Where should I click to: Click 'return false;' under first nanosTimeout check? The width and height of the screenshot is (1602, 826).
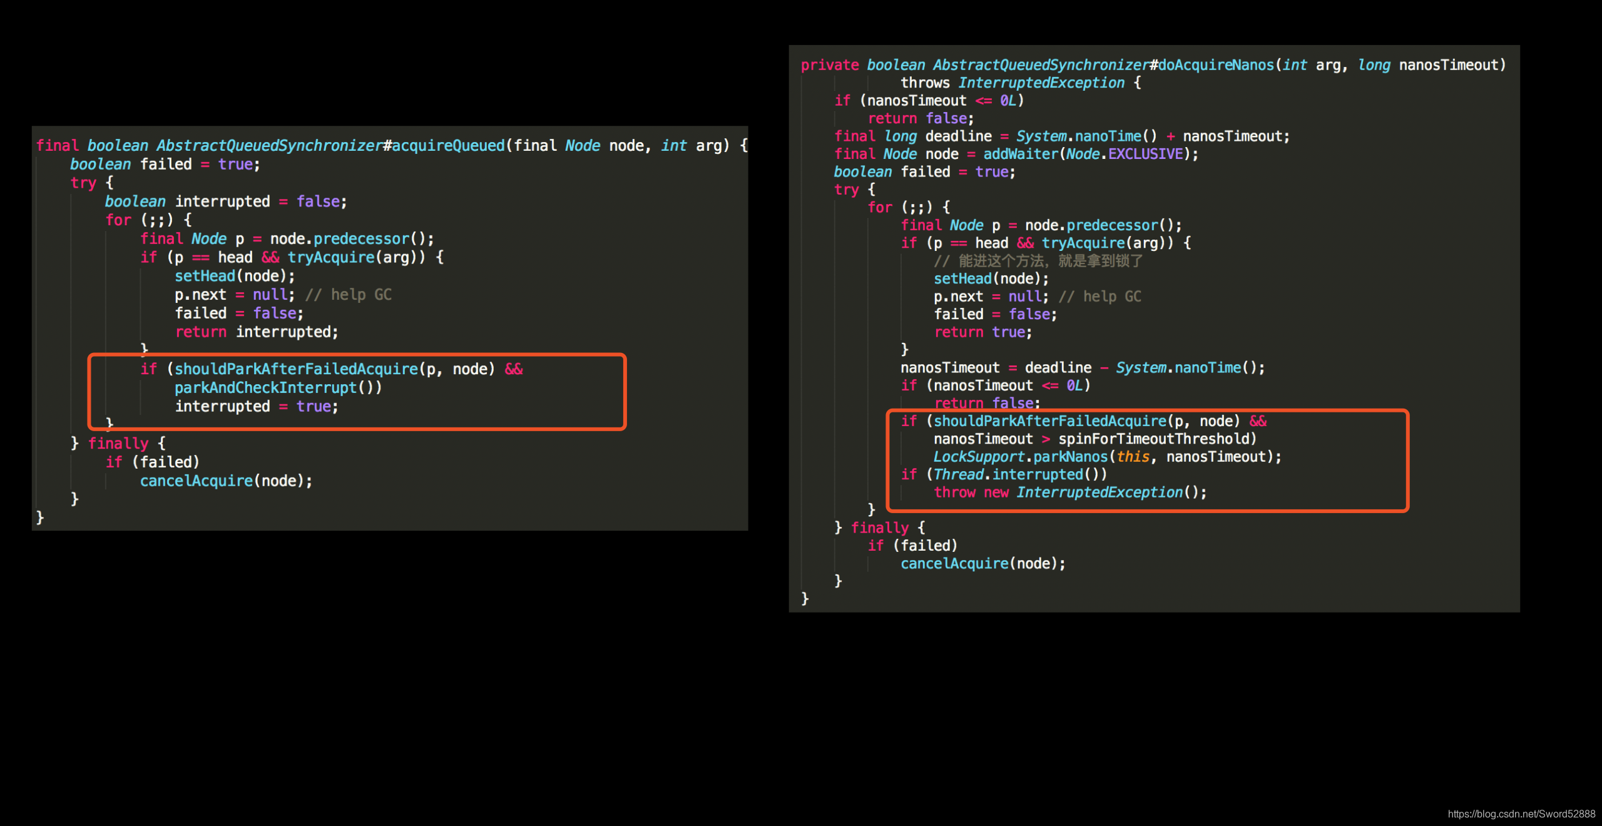921,118
